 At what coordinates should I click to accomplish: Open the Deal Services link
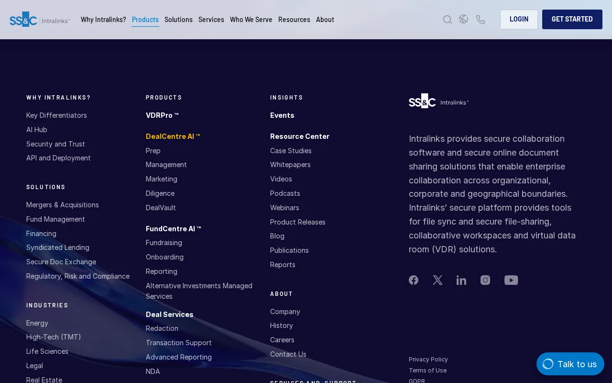coord(170,315)
